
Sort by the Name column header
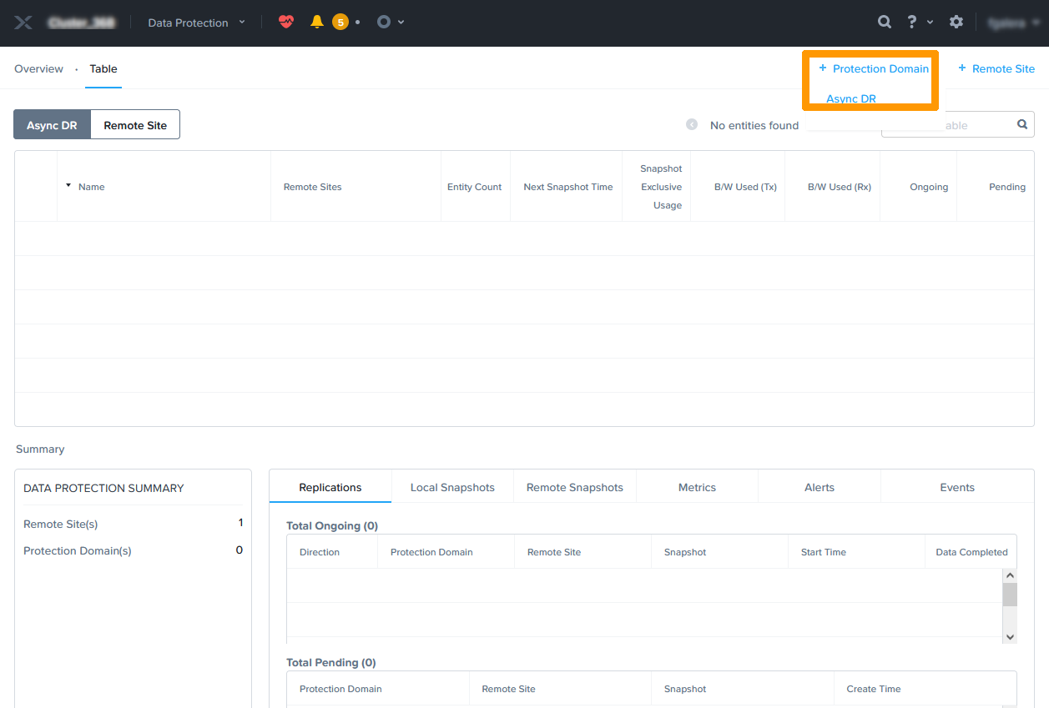point(91,187)
